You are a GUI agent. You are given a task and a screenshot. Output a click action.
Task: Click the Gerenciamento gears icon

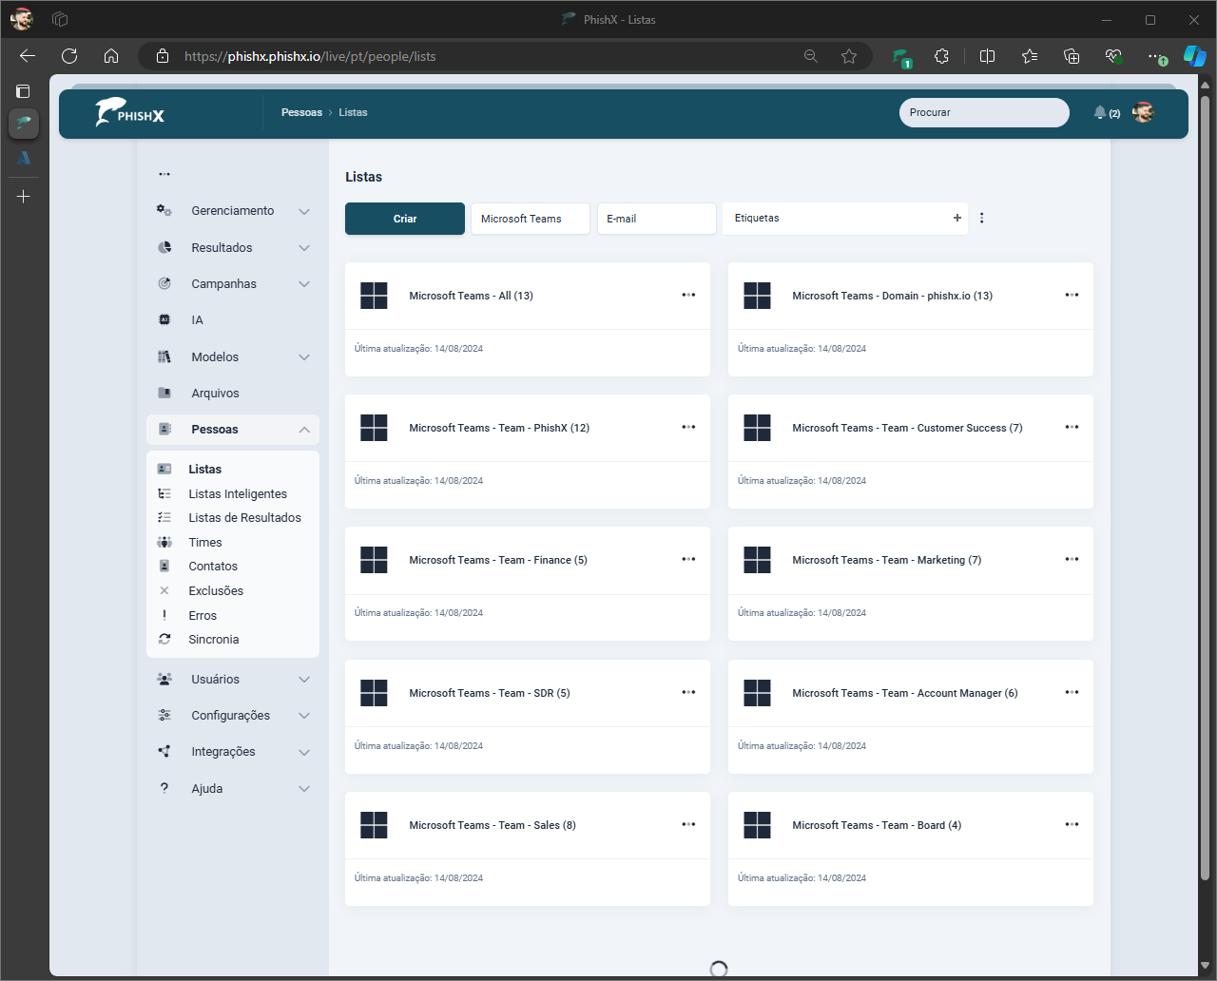pos(164,211)
